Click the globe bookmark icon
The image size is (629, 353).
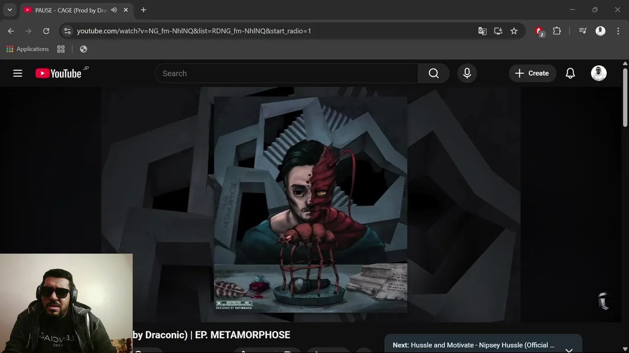click(84, 49)
